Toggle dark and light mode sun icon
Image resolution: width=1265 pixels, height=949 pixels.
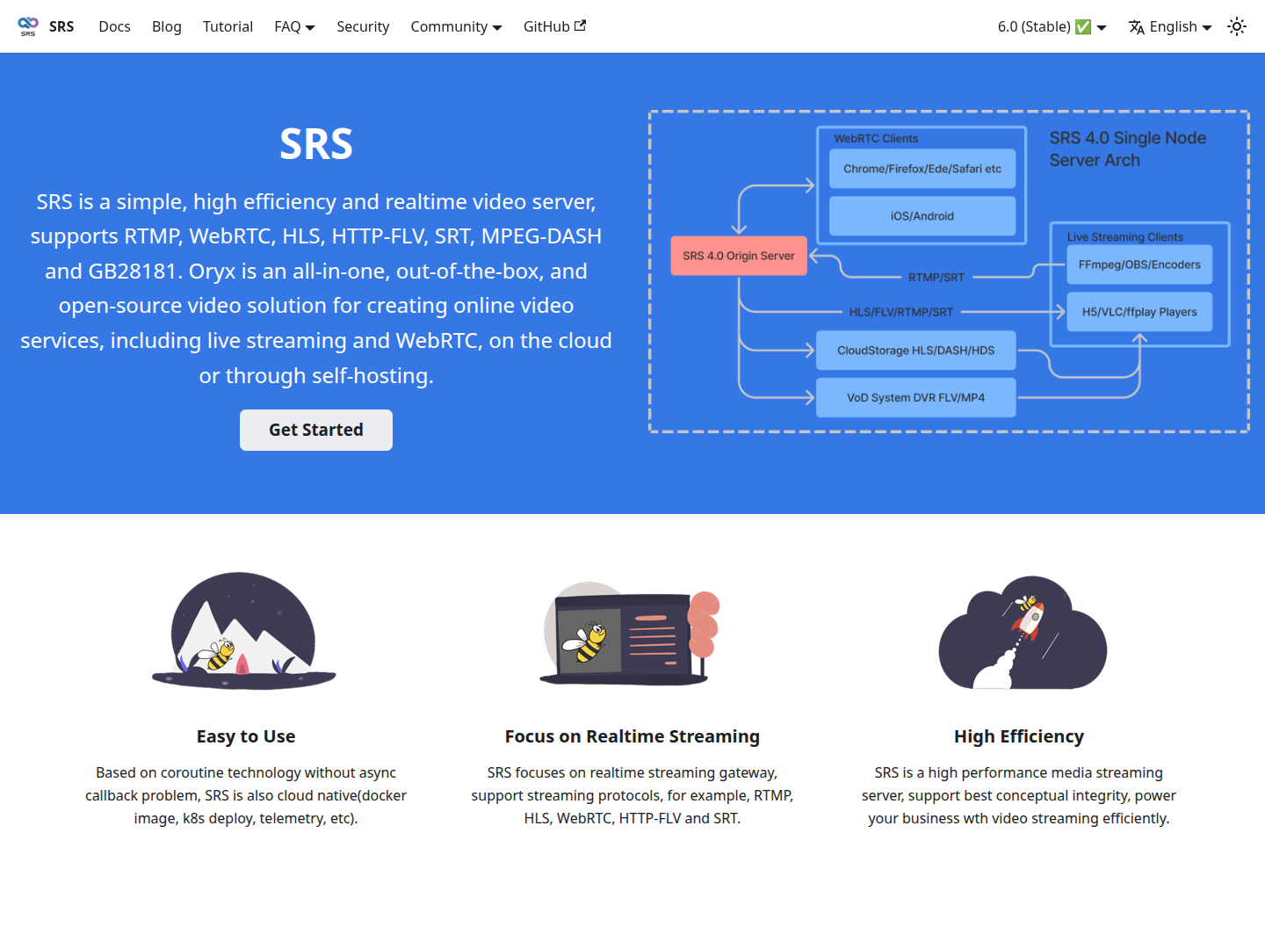pos(1237,26)
